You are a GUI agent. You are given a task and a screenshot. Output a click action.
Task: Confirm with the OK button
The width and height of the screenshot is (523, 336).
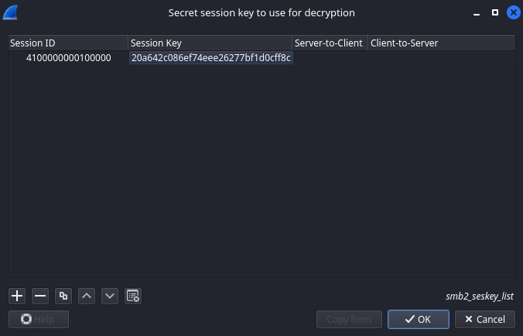tap(418, 319)
